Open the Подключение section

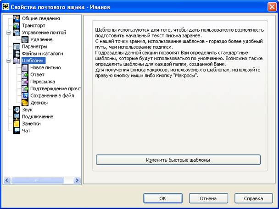(38, 116)
